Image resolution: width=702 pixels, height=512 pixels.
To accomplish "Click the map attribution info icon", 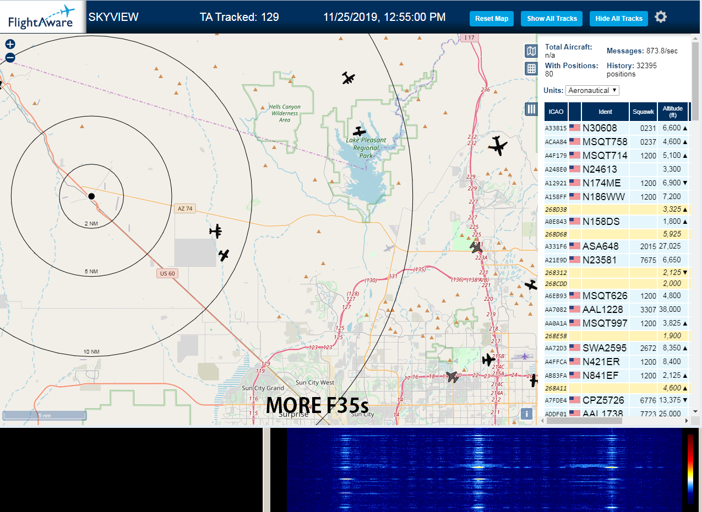I will tap(526, 414).
